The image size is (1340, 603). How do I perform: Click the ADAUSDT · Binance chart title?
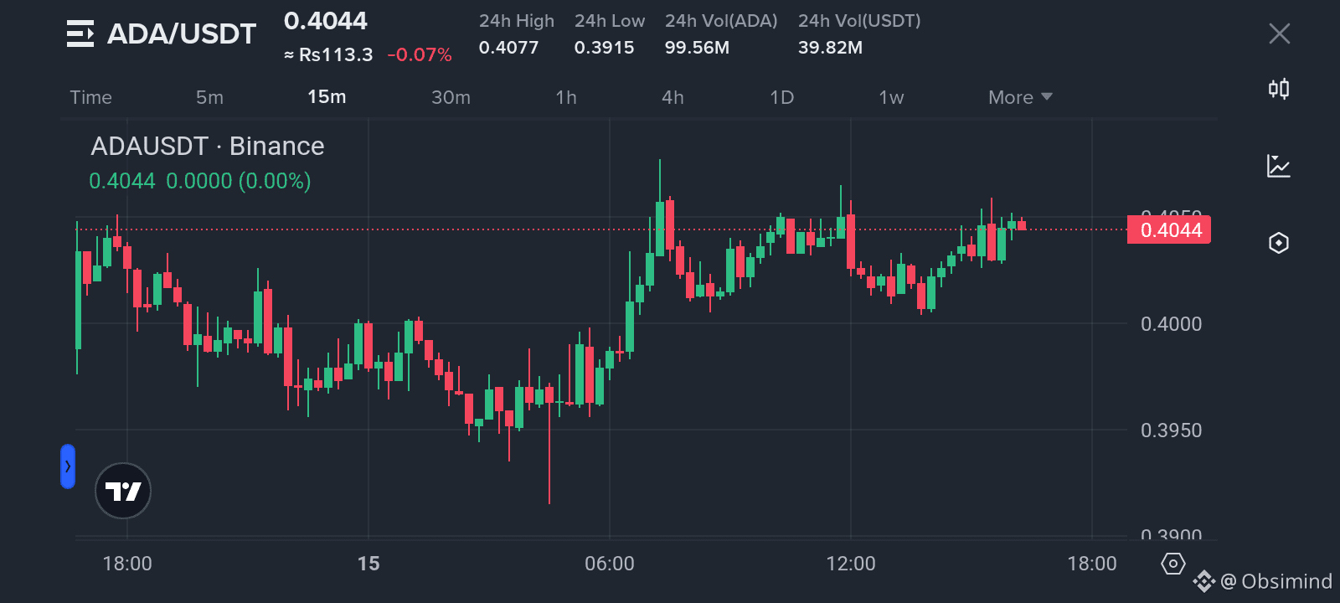[x=207, y=146]
